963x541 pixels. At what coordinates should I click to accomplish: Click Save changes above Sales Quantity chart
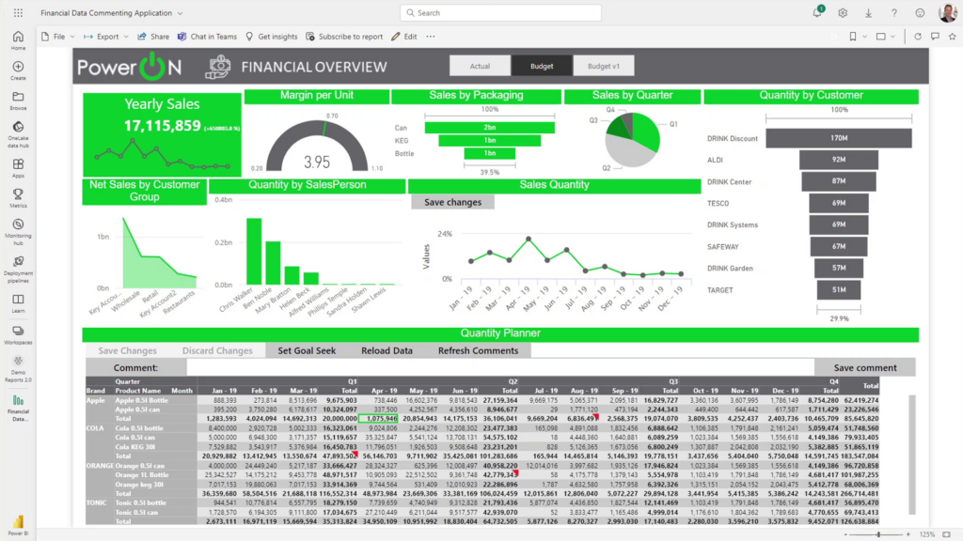(452, 202)
